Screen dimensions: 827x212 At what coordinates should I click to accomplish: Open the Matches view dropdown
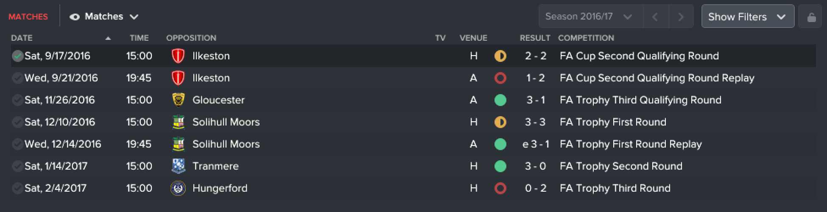tap(104, 17)
